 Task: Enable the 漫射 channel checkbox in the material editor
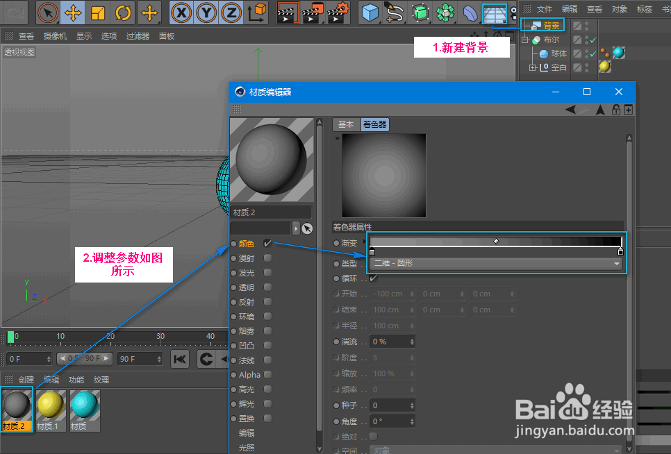click(x=267, y=259)
